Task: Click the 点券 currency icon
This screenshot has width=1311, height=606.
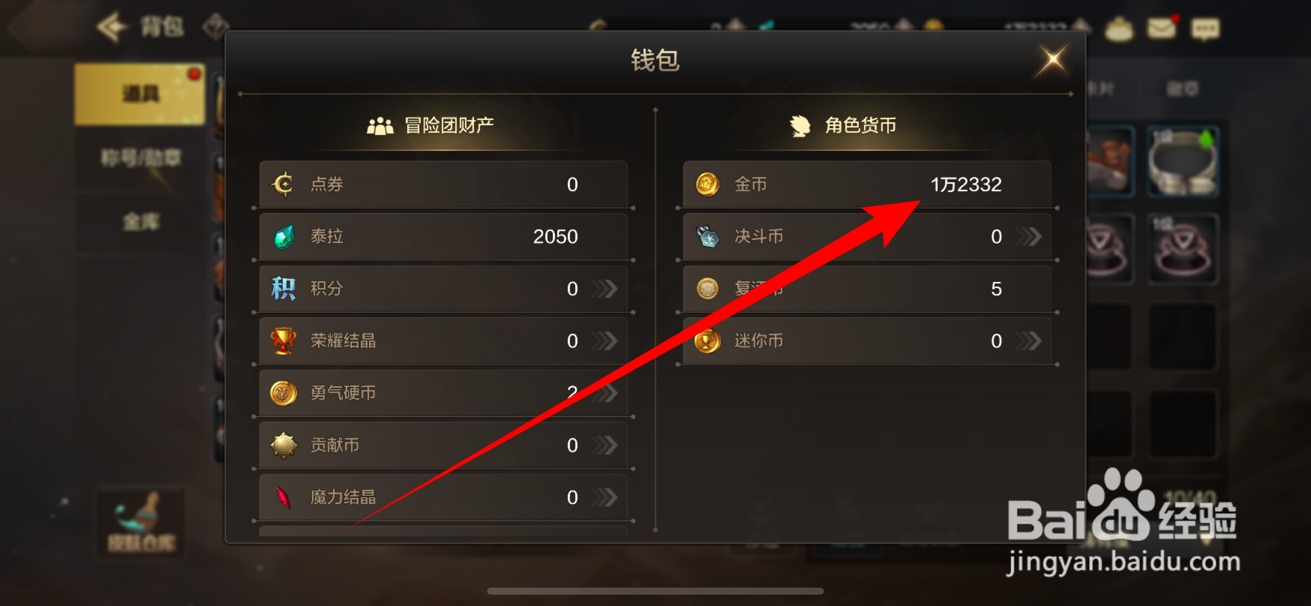Action: [283, 184]
